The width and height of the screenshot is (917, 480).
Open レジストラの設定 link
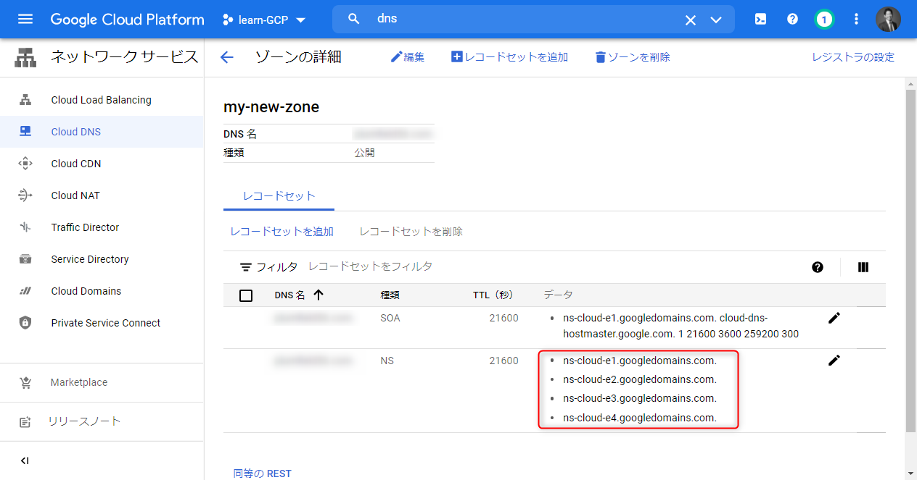pos(853,57)
